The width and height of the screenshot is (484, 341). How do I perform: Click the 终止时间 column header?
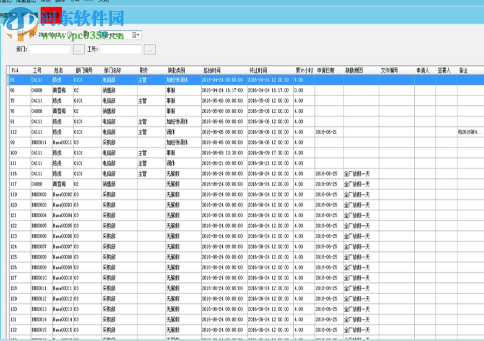[258, 71]
